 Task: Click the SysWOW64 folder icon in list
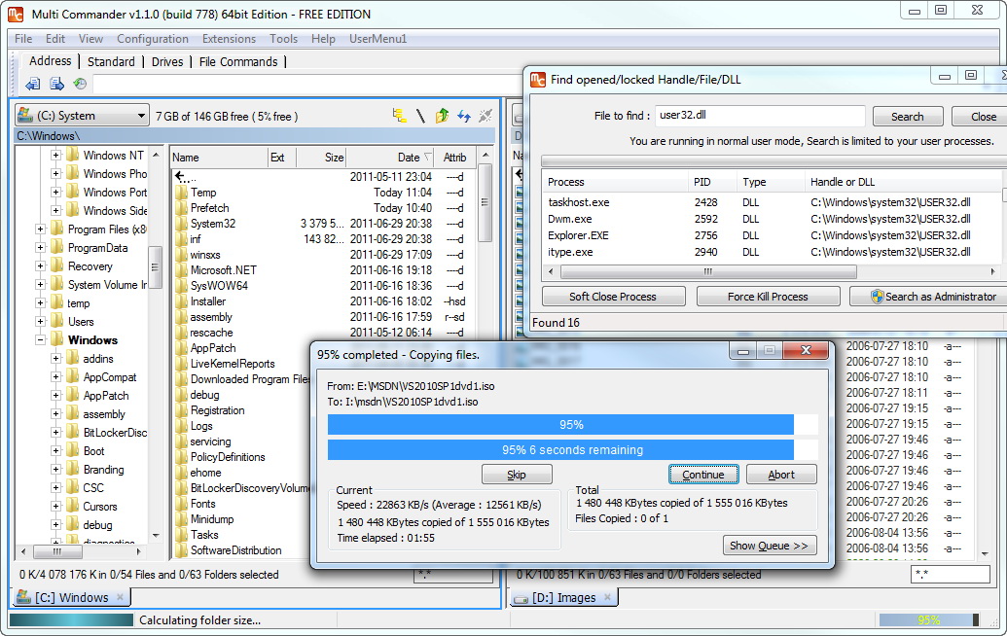pos(180,286)
